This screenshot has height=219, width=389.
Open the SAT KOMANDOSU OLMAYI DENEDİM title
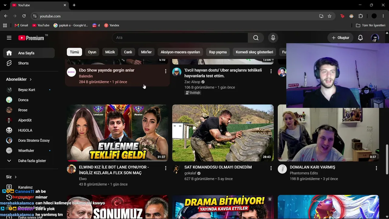point(218,167)
